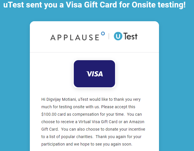Click 'donate your incentive' in the message

coord(125,129)
